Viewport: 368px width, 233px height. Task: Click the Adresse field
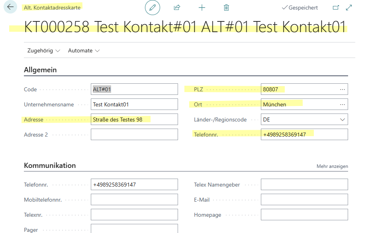tap(134, 119)
